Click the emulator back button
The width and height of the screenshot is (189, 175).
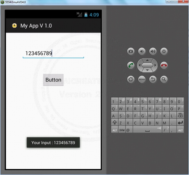[153, 79]
